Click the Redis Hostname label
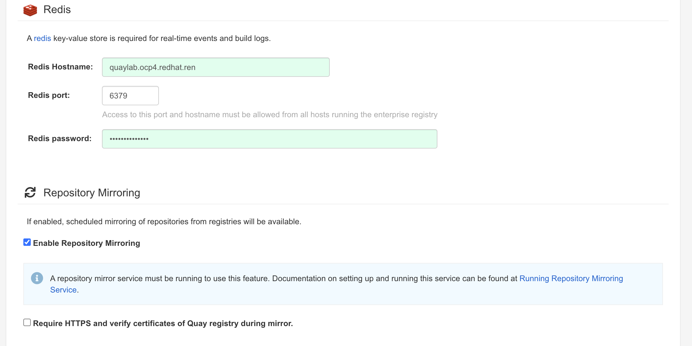 tap(60, 67)
